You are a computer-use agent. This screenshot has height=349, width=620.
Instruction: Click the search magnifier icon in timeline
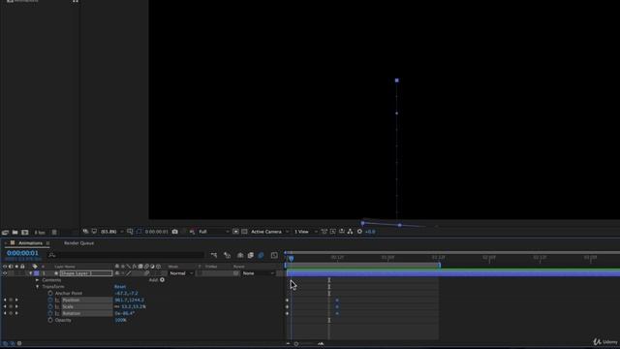pyautogui.click(x=51, y=255)
